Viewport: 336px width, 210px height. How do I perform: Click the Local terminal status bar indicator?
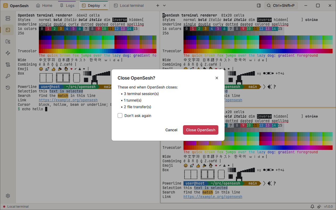pyautogui.click(x=16, y=207)
